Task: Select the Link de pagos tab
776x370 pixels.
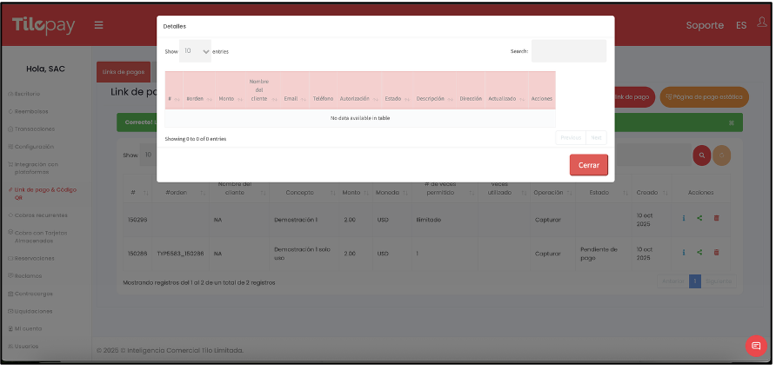Action: (x=123, y=72)
